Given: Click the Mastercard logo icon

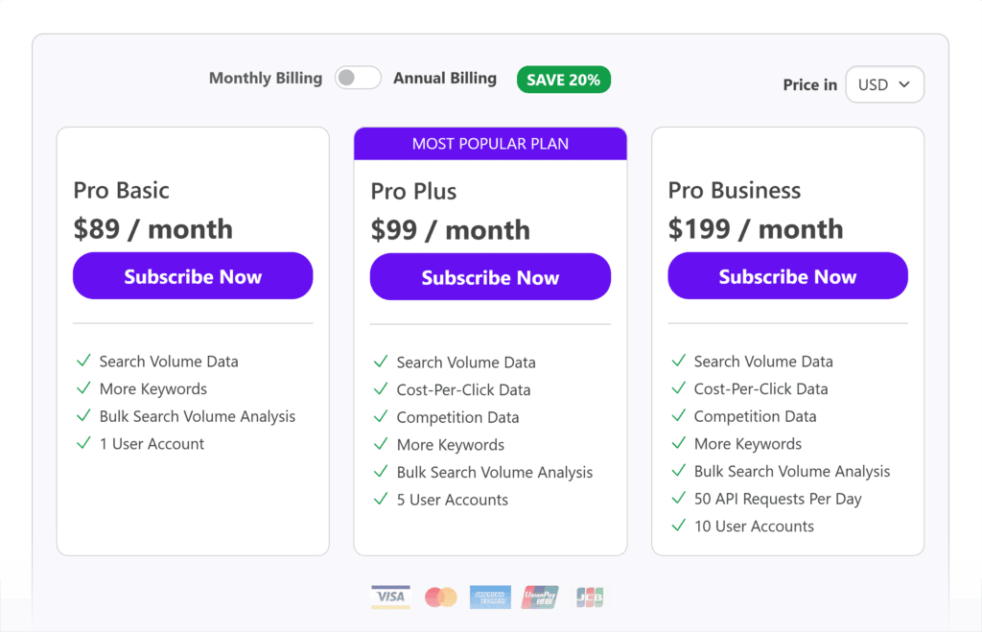Looking at the screenshot, I should (440, 597).
